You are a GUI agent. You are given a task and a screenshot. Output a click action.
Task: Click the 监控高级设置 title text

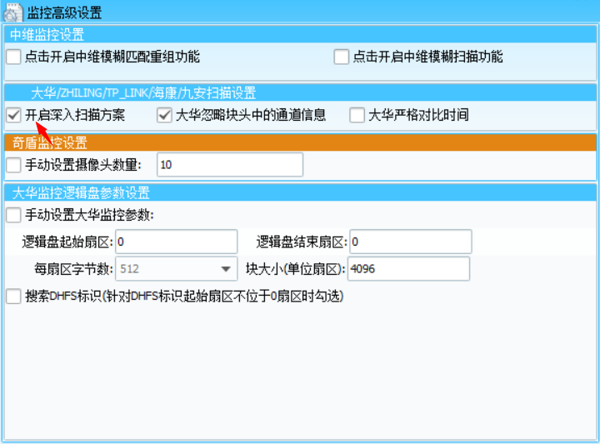(x=64, y=13)
